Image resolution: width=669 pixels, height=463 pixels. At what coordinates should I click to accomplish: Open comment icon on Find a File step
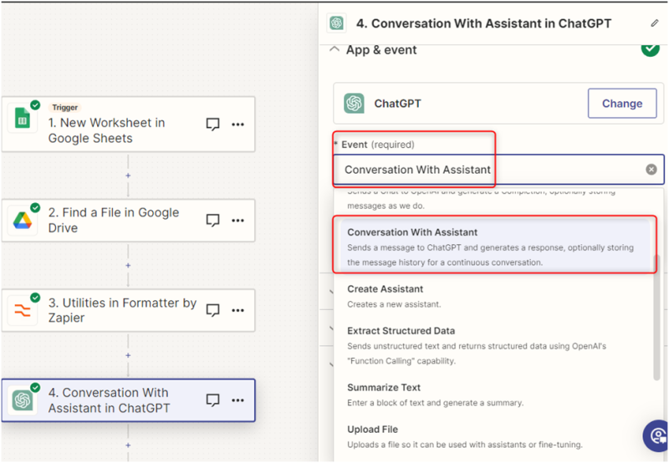pos(213,221)
